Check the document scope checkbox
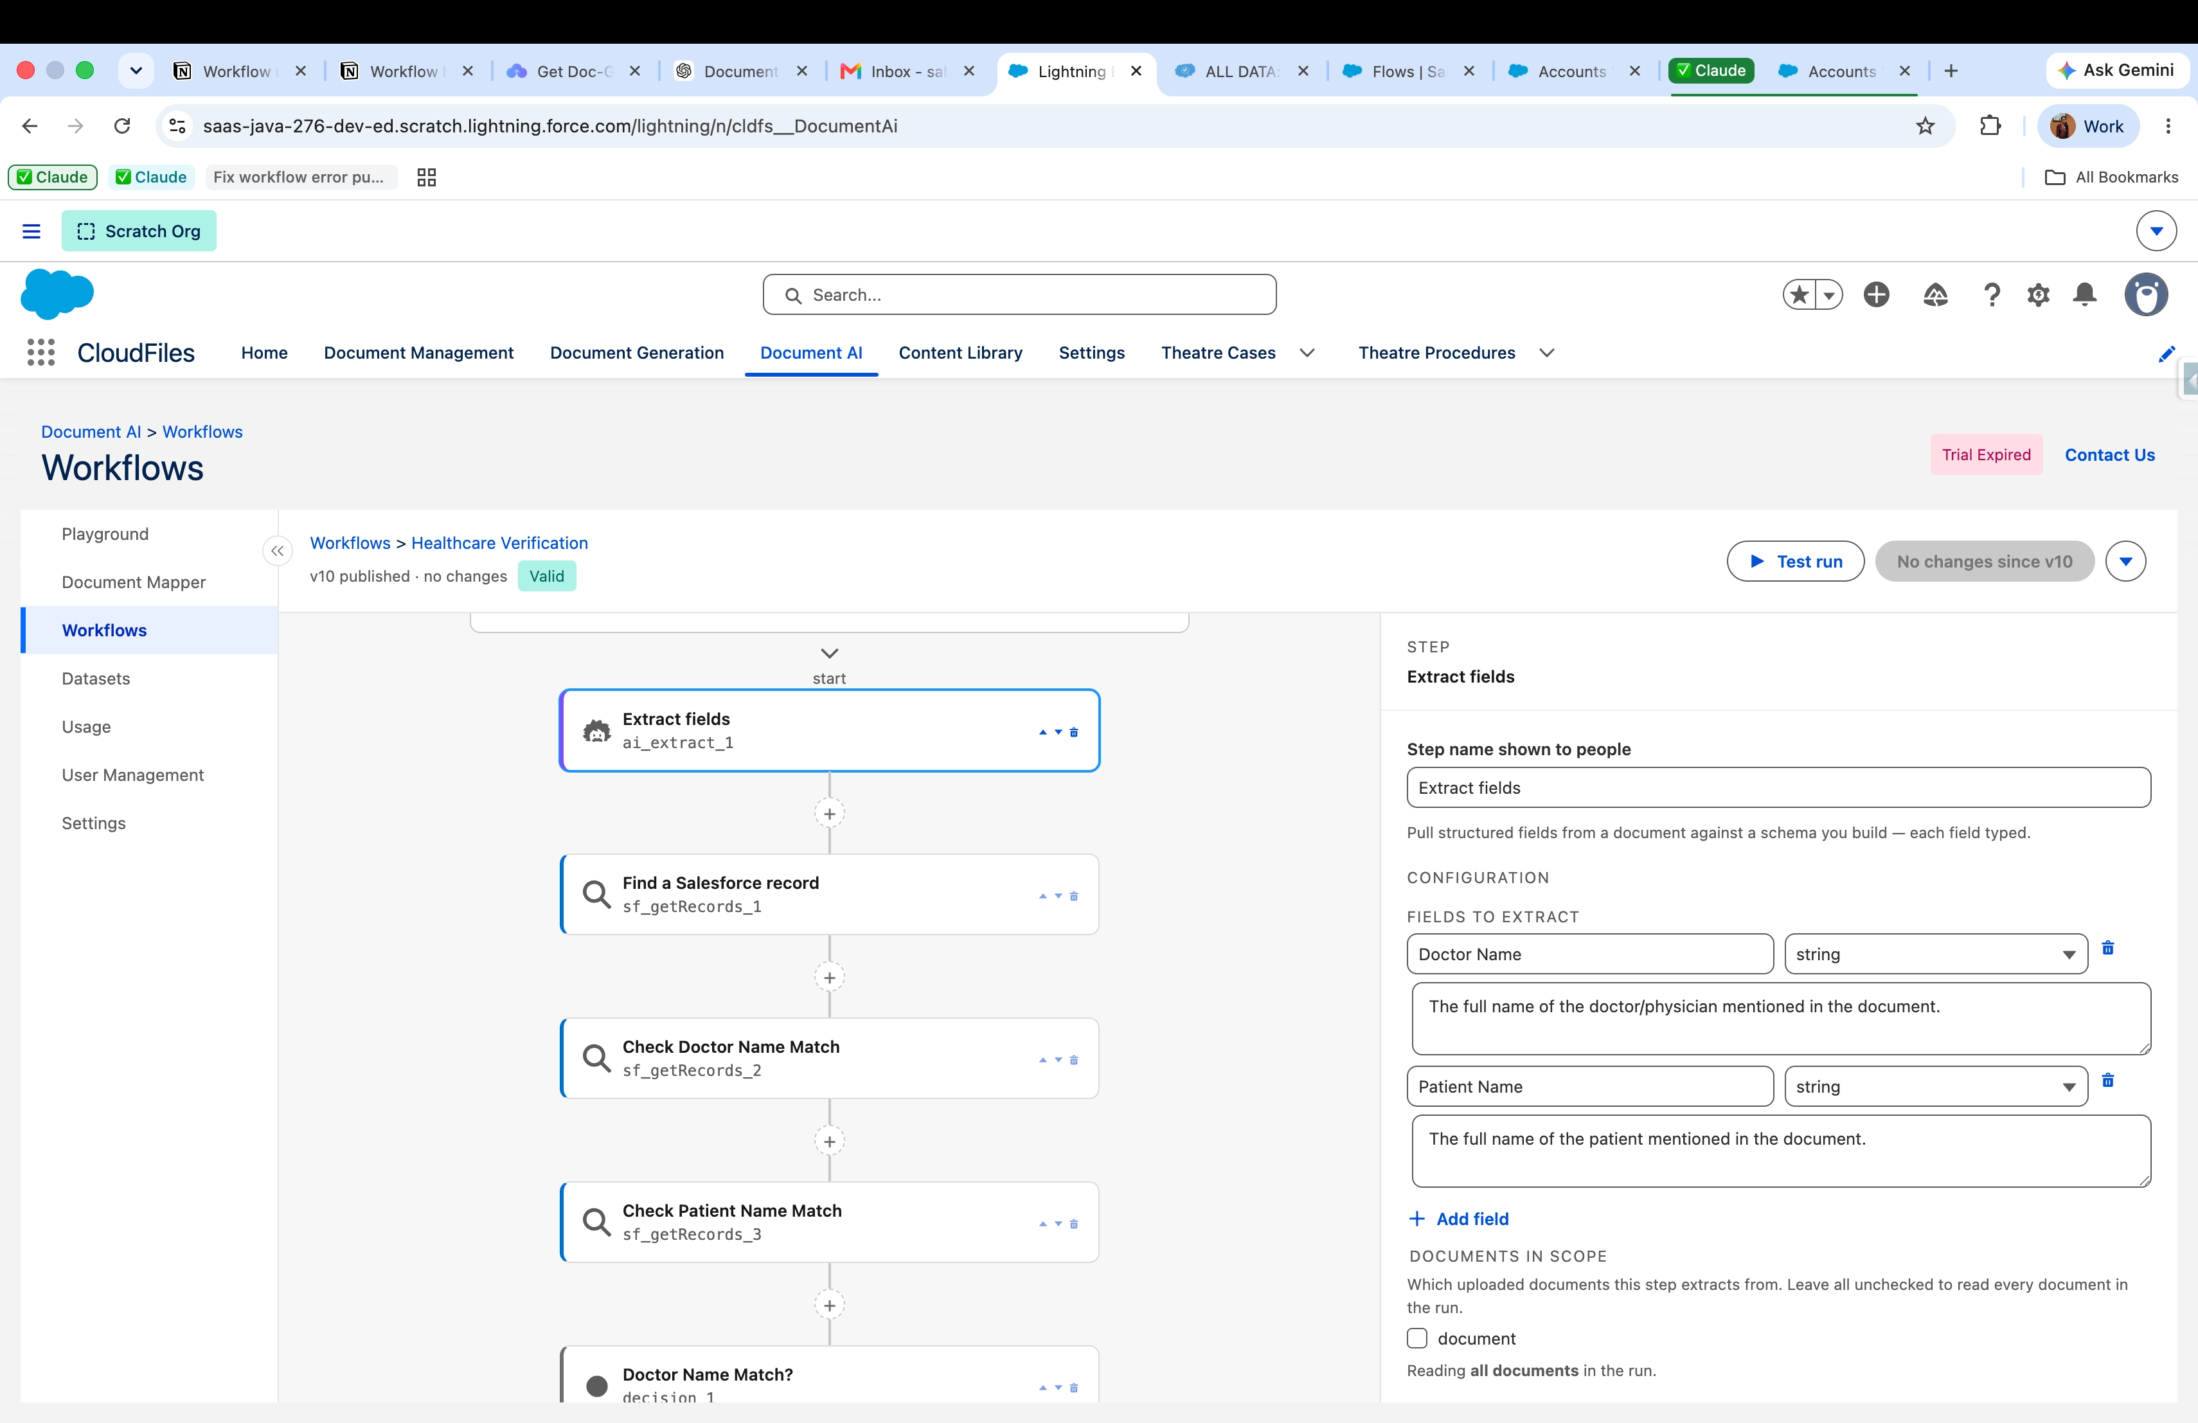The height and width of the screenshot is (1423, 2198). click(x=1416, y=1338)
